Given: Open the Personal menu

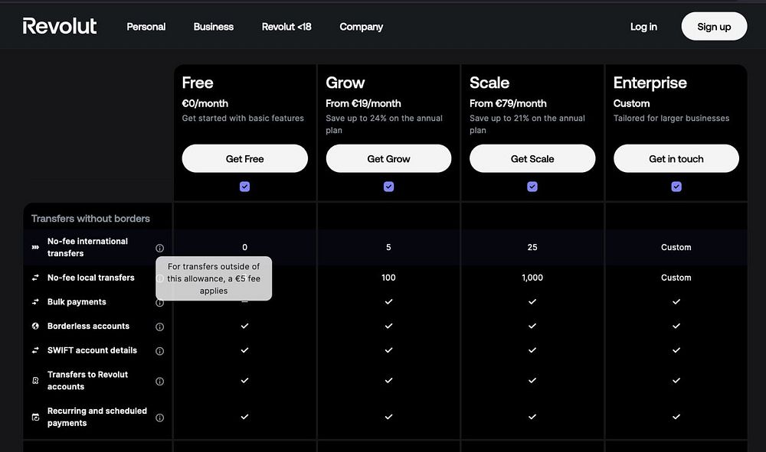Looking at the screenshot, I should click(x=146, y=27).
